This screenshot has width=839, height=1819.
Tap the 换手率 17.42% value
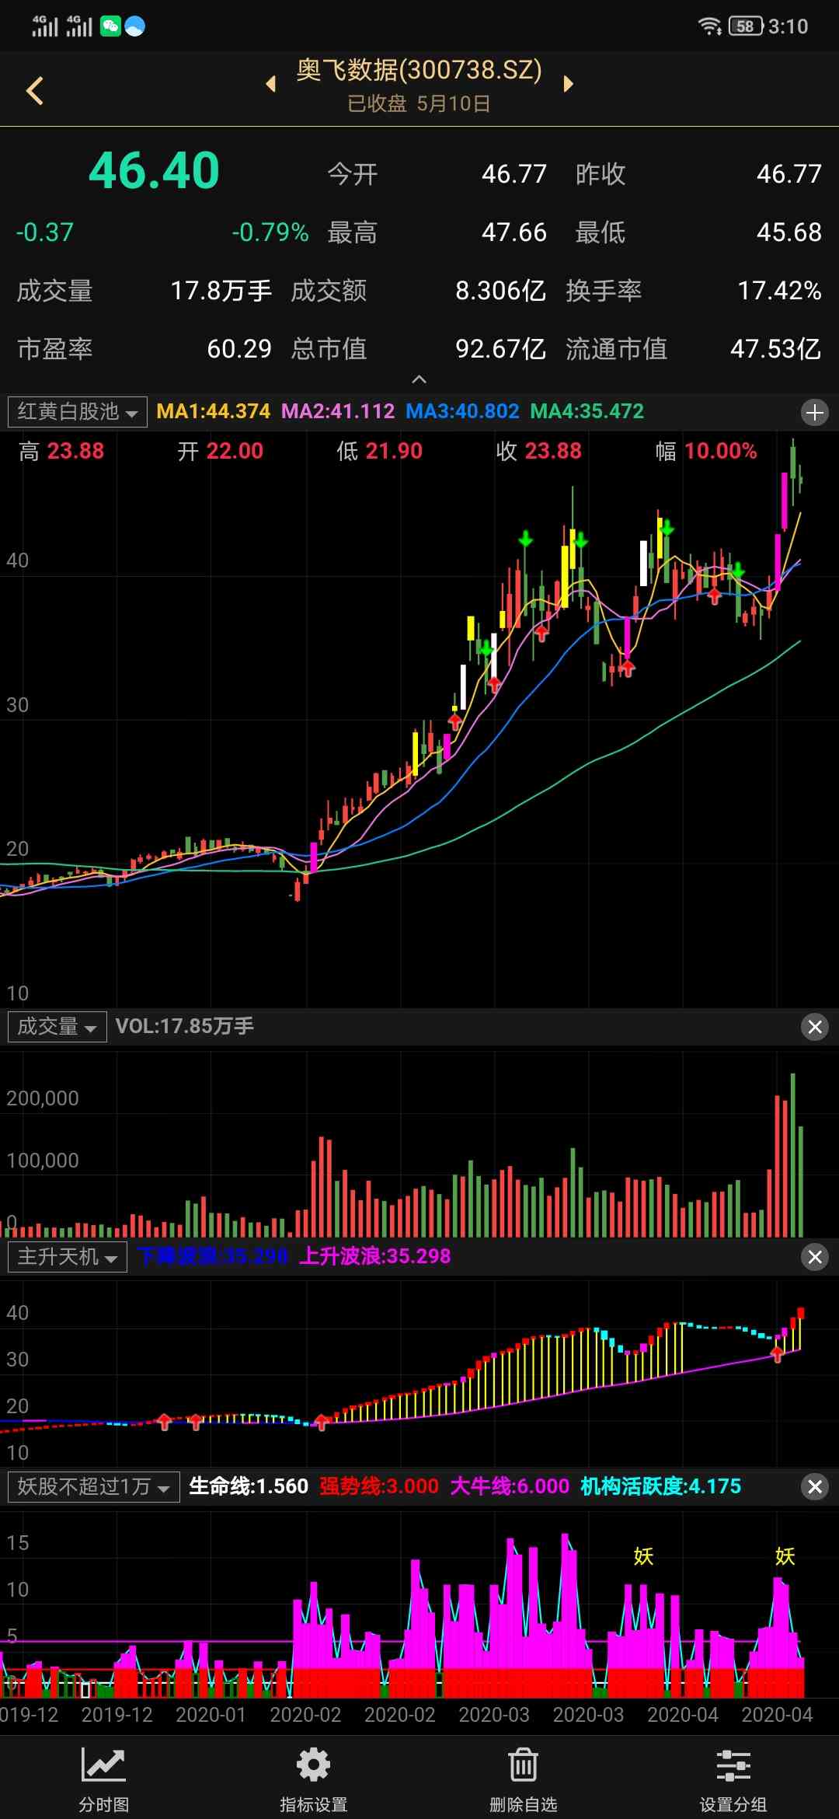pos(779,291)
